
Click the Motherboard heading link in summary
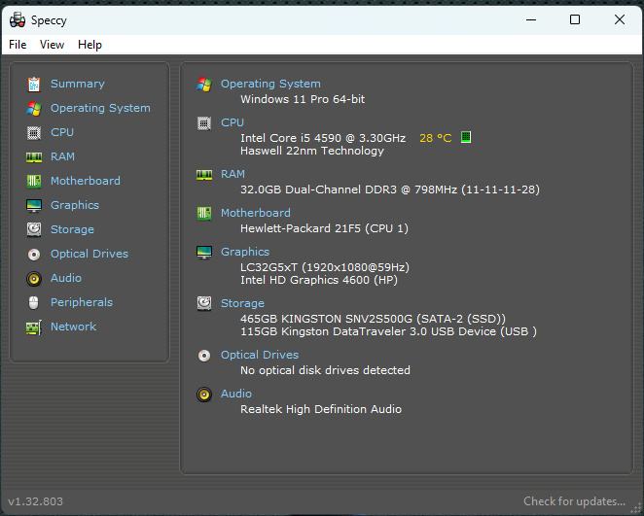click(256, 213)
